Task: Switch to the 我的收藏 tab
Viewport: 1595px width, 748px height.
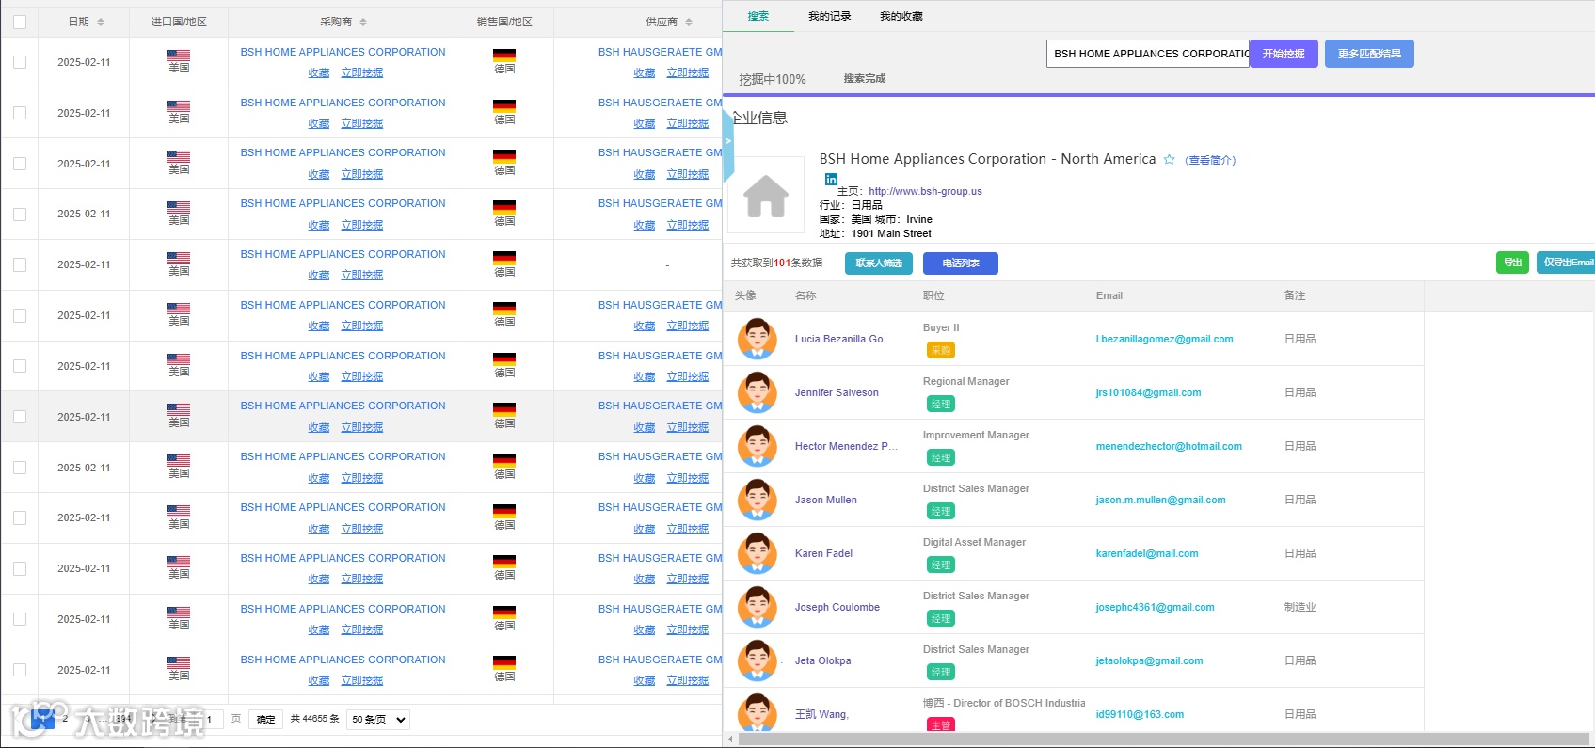Action: click(901, 16)
